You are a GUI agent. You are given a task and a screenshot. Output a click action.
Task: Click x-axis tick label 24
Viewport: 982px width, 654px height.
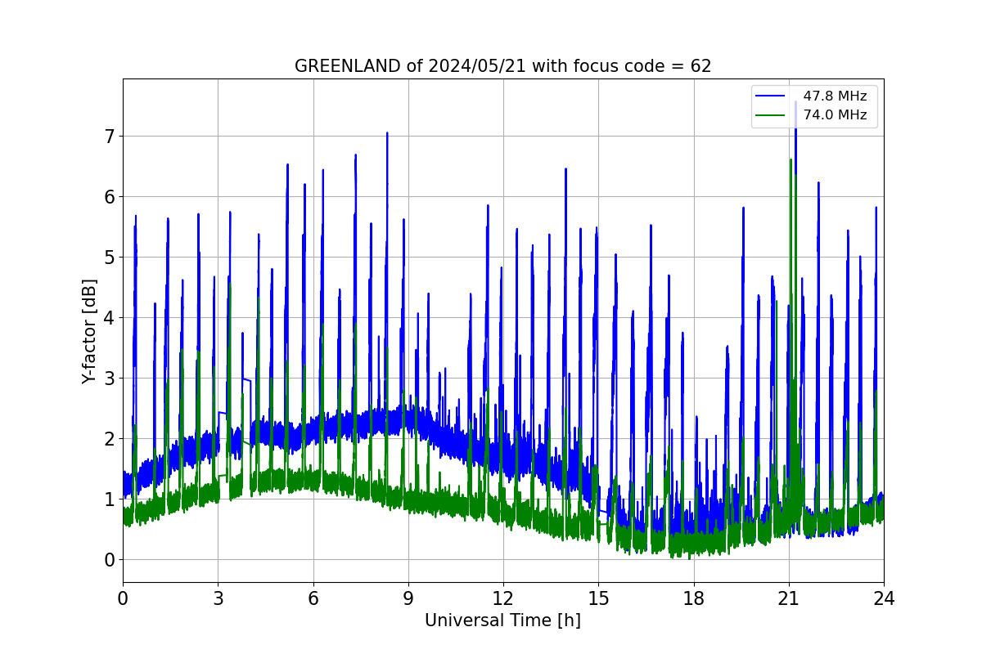884,598
